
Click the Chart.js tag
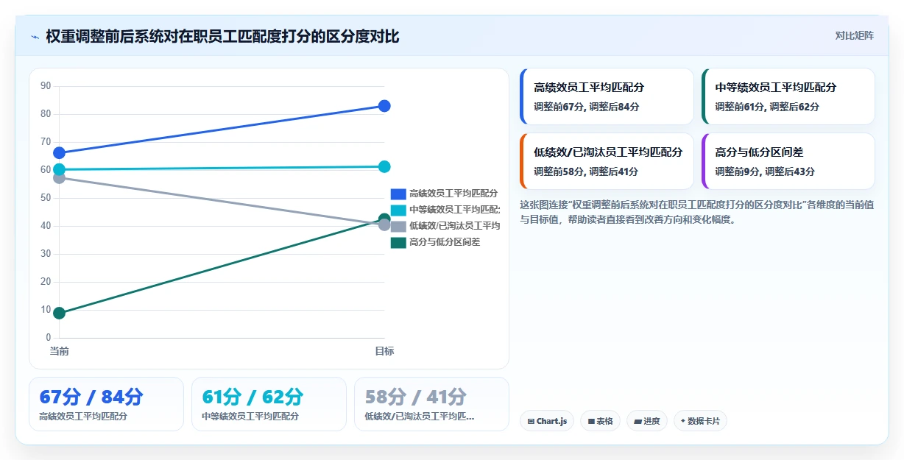[x=547, y=421]
